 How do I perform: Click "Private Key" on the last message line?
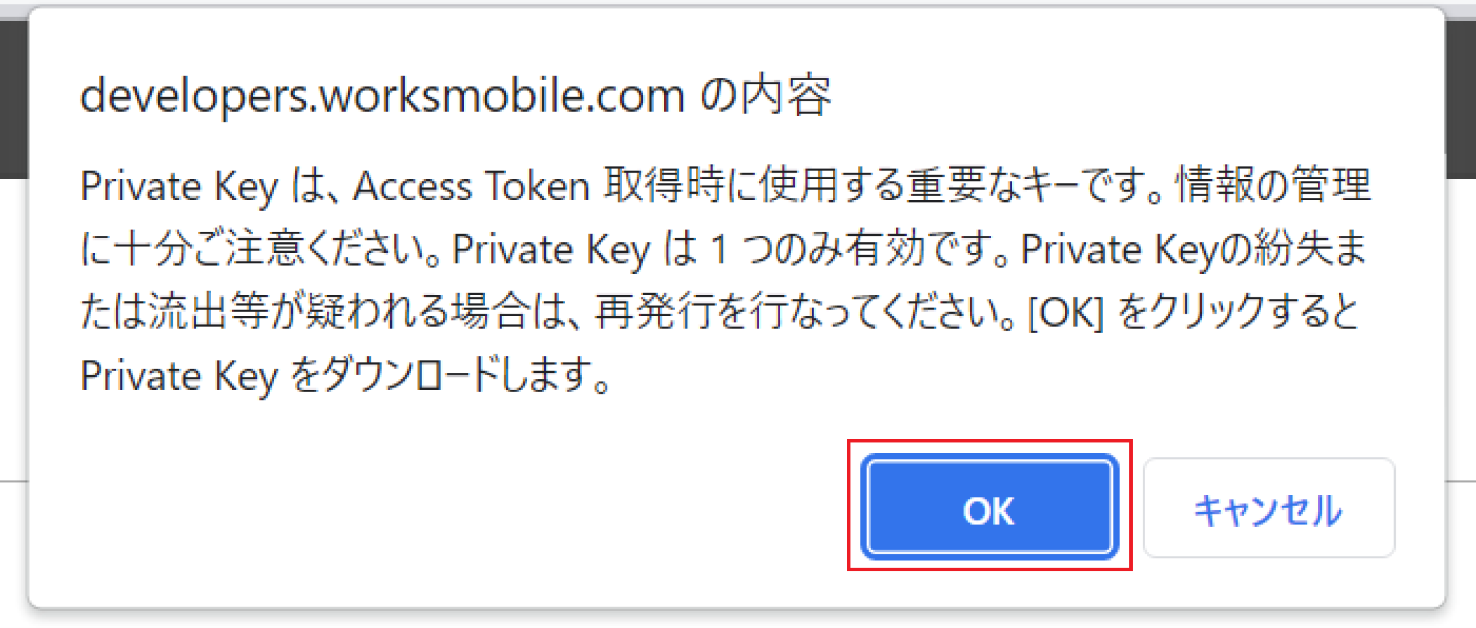click(179, 375)
